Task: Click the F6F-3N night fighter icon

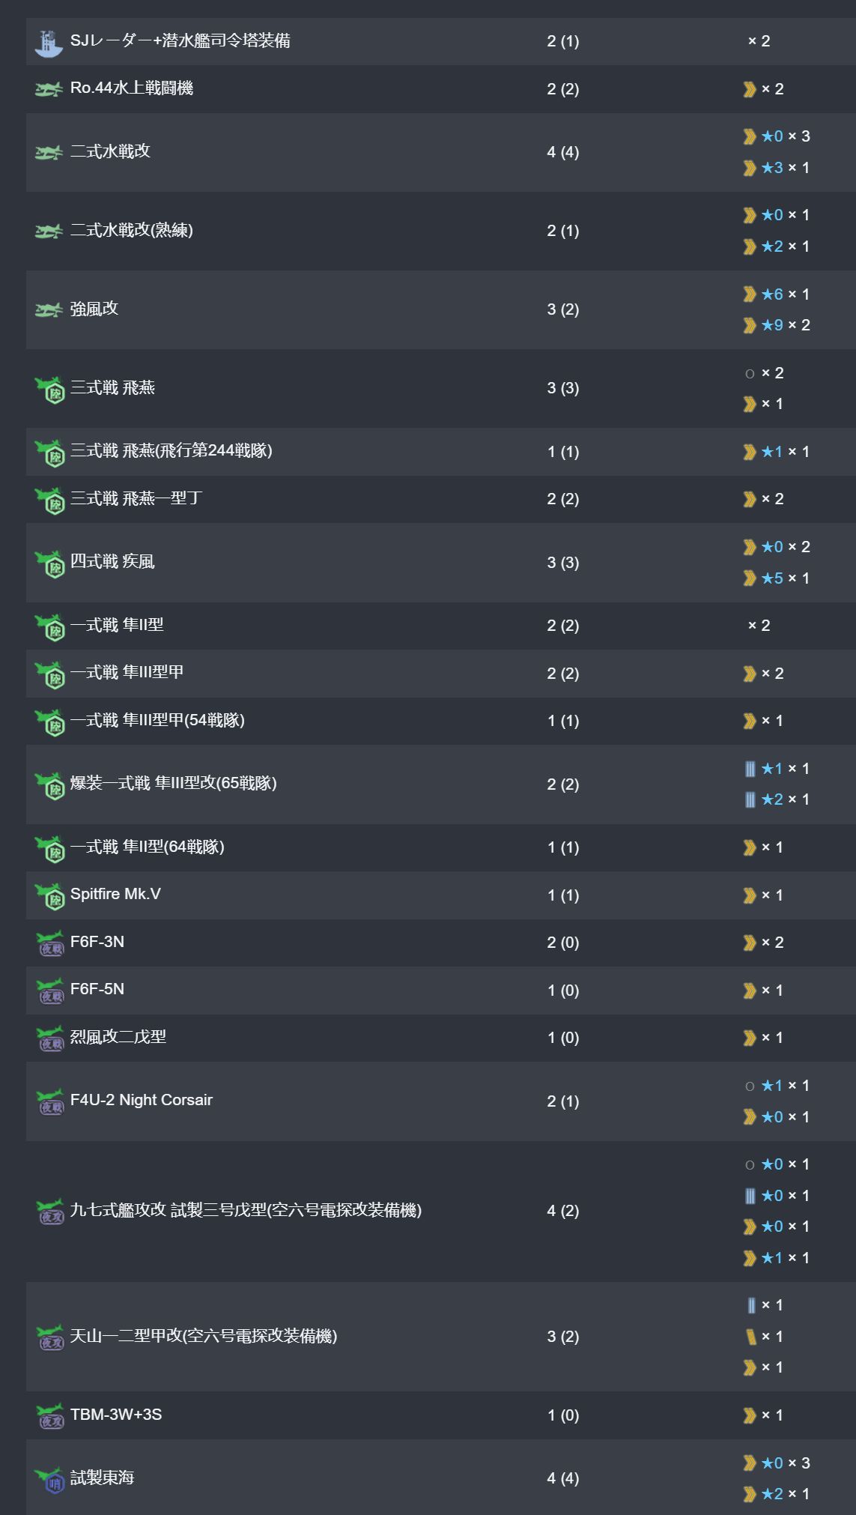Action: point(50,943)
